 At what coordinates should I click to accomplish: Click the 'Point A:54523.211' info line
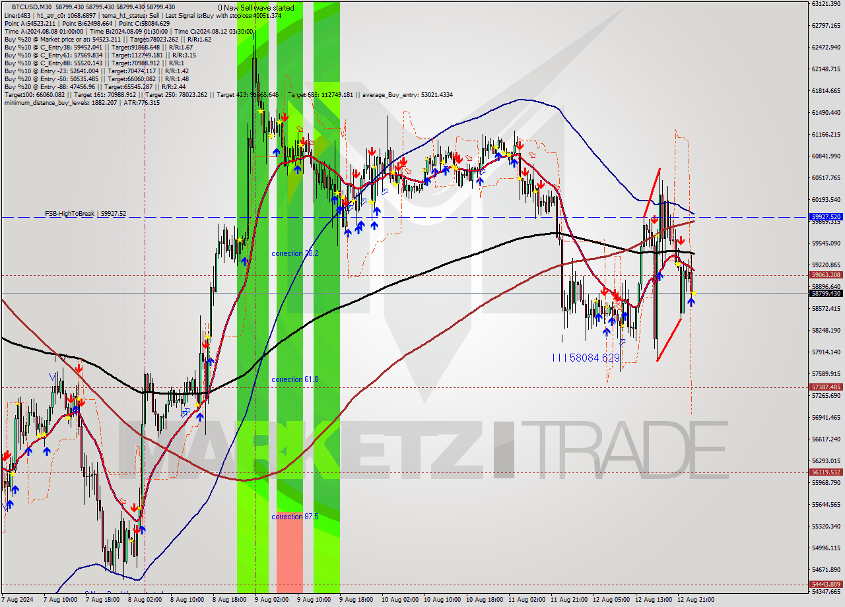coord(87,23)
